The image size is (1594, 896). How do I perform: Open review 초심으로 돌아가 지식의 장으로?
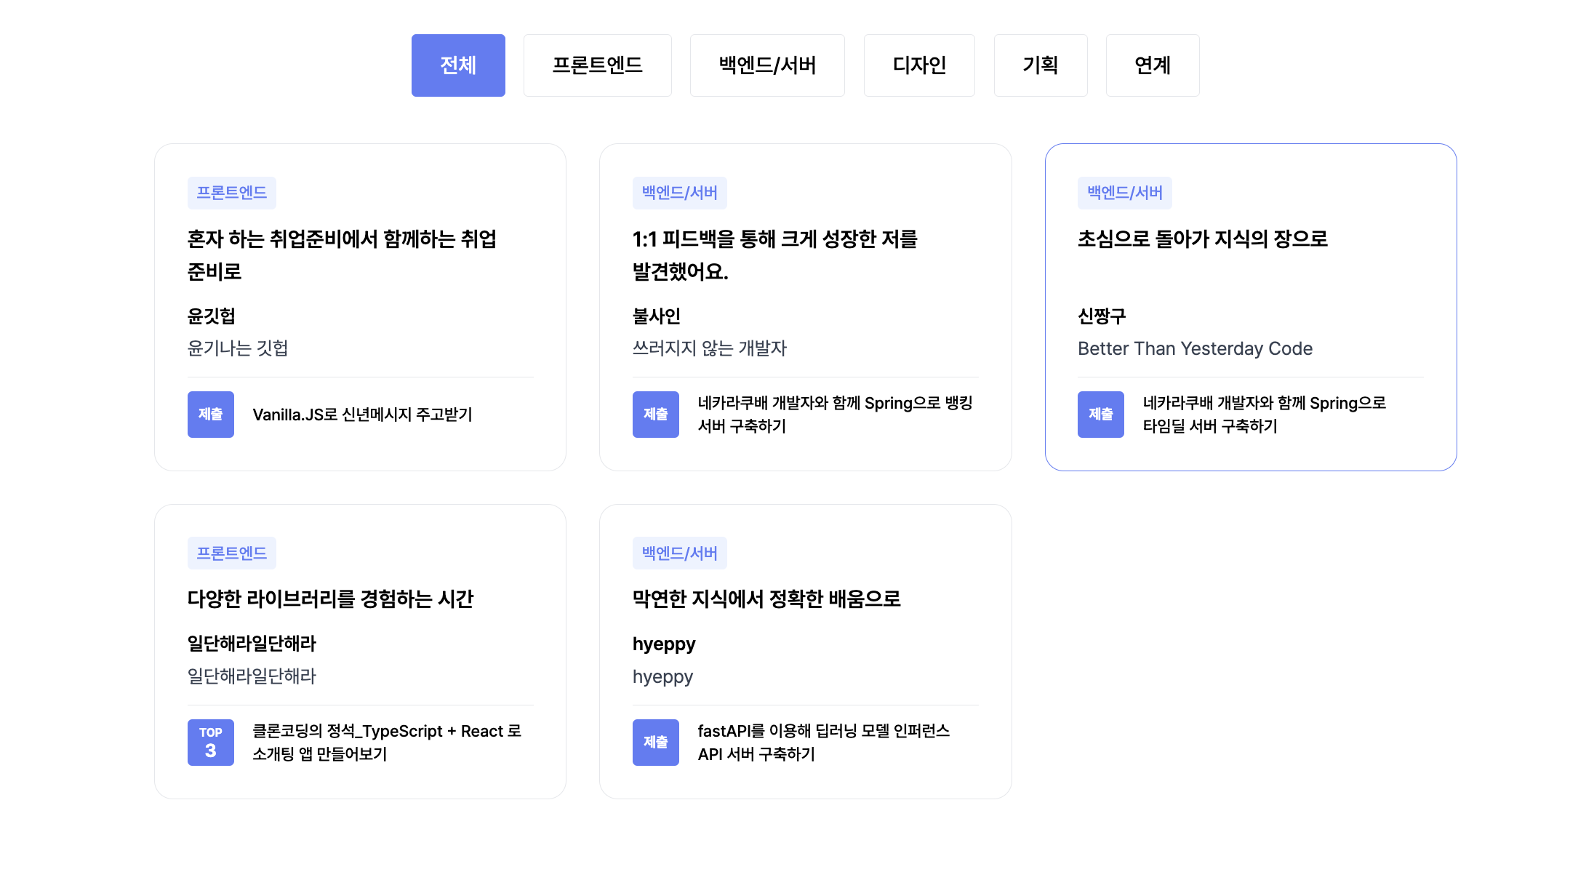tap(1203, 239)
